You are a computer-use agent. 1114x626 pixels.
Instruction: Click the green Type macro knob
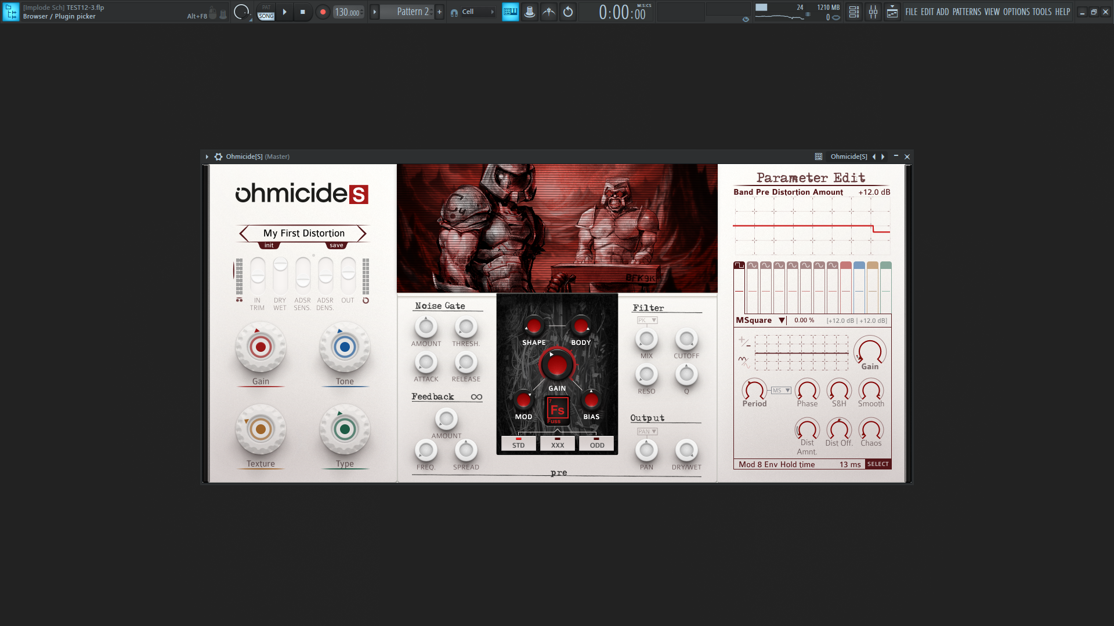pos(345,430)
